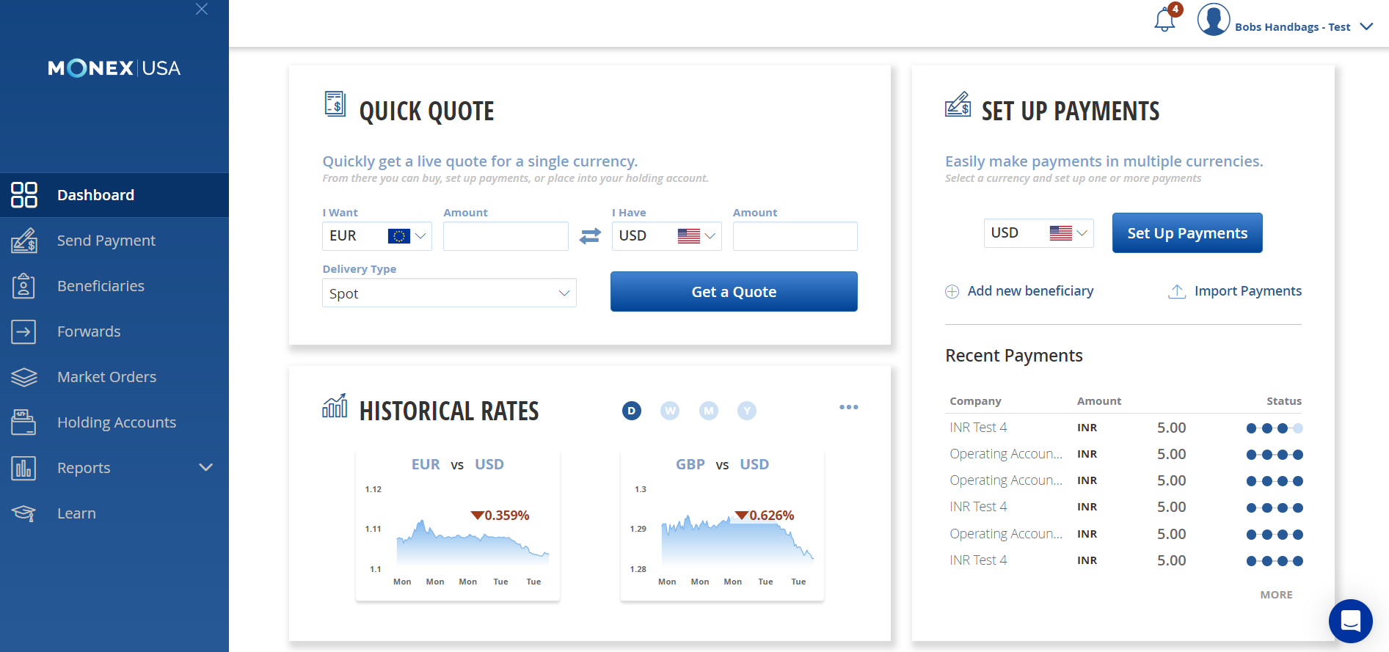Close the sidebar with the X icon
The image size is (1389, 652).
tap(202, 9)
